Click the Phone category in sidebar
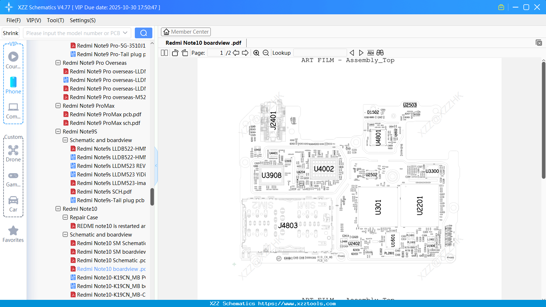Image resolution: width=546 pixels, height=307 pixels. coord(13,86)
